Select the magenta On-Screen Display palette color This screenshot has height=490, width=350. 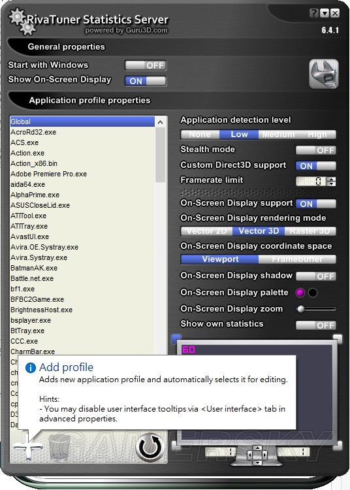tap(300, 293)
